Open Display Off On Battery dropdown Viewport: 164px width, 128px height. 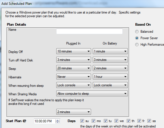[110, 51]
